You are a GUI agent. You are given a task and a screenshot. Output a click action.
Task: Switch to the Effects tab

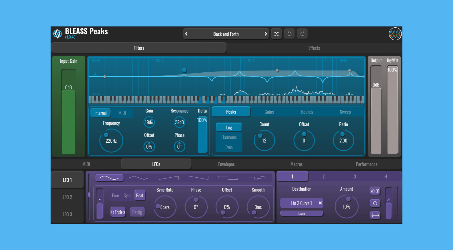click(314, 48)
